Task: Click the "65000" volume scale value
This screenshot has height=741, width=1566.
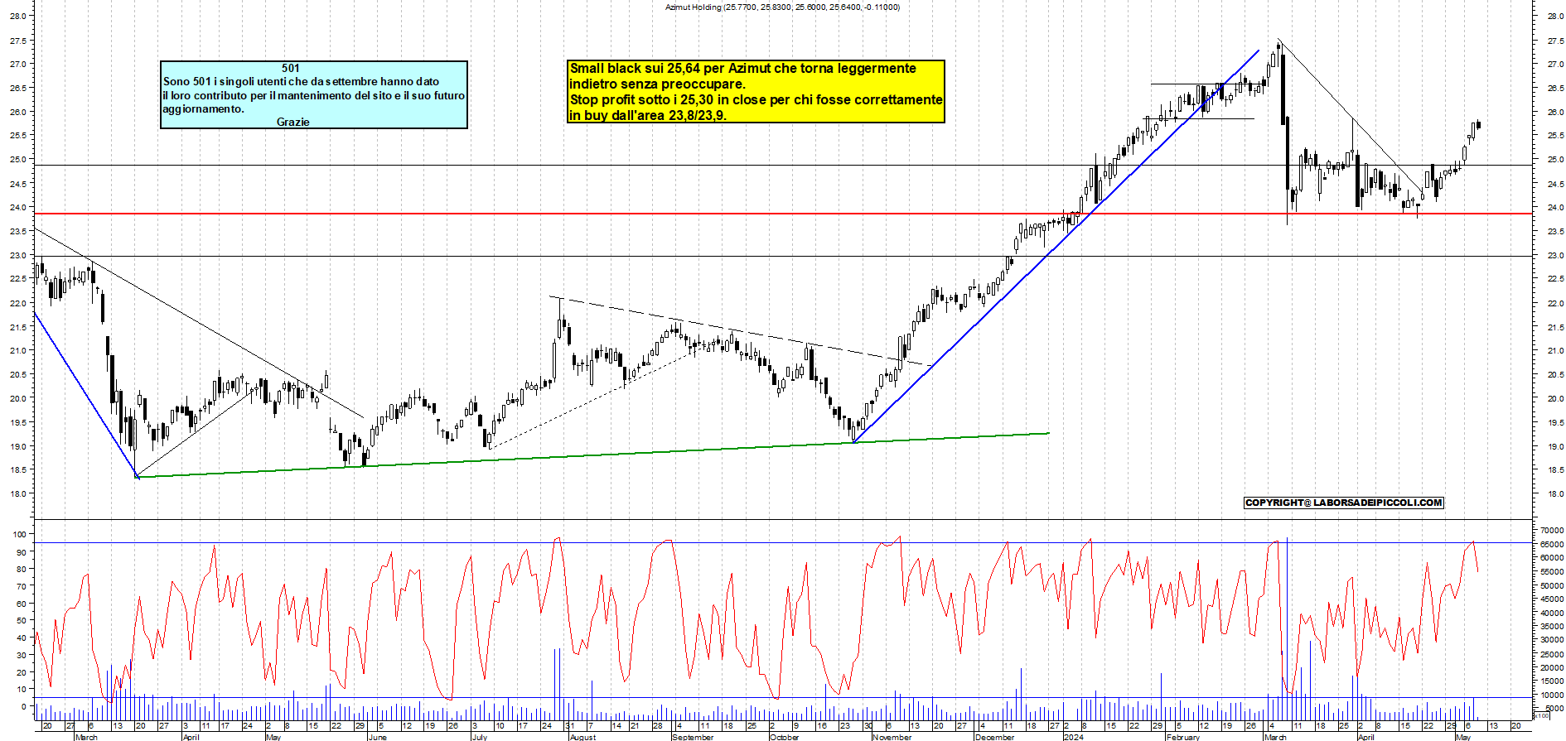Action: pyautogui.click(x=1551, y=545)
